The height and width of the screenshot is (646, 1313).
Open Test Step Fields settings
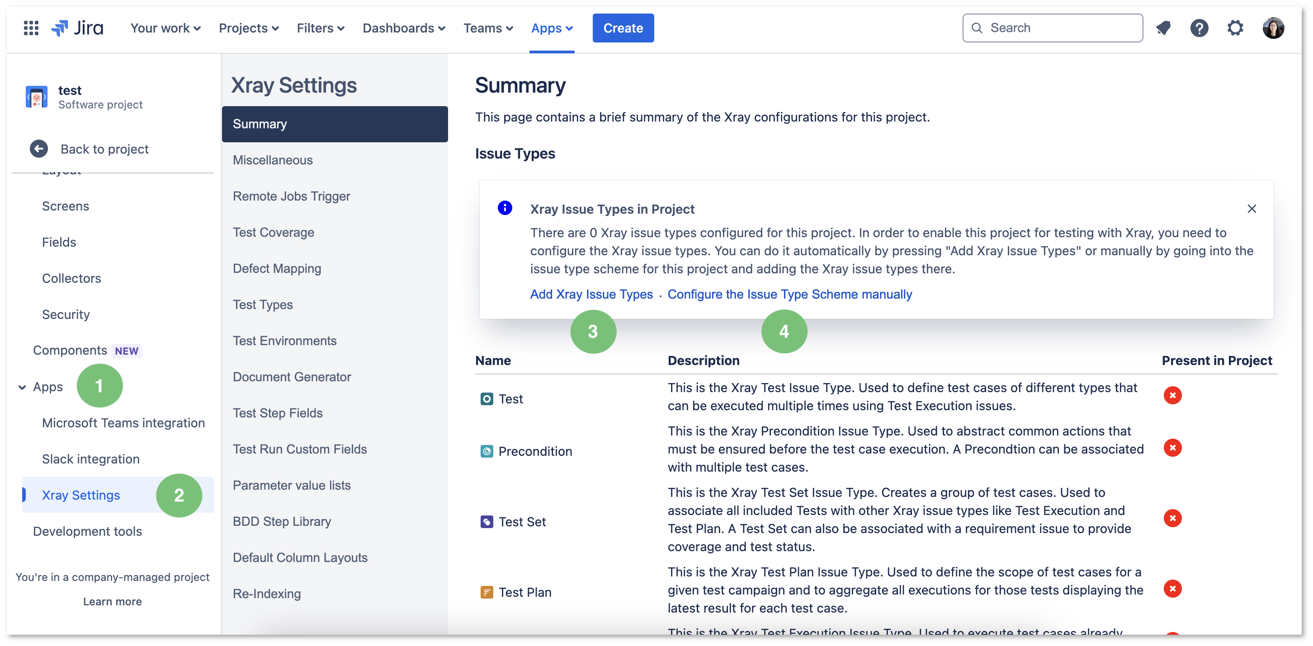coord(278,413)
